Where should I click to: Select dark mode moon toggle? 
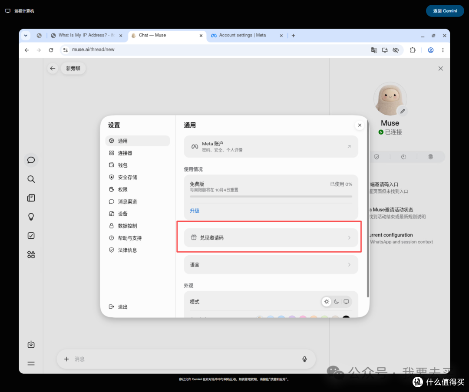pyautogui.click(x=337, y=301)
